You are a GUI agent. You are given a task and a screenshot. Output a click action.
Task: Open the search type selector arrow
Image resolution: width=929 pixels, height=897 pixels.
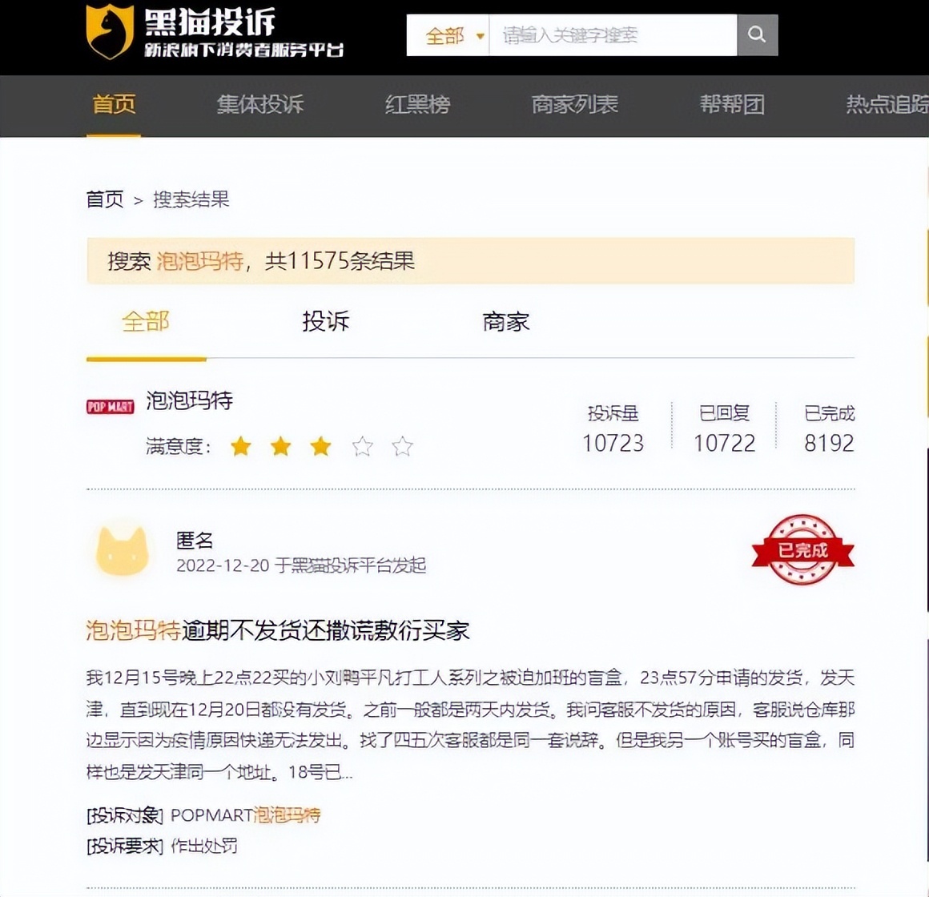479,35
